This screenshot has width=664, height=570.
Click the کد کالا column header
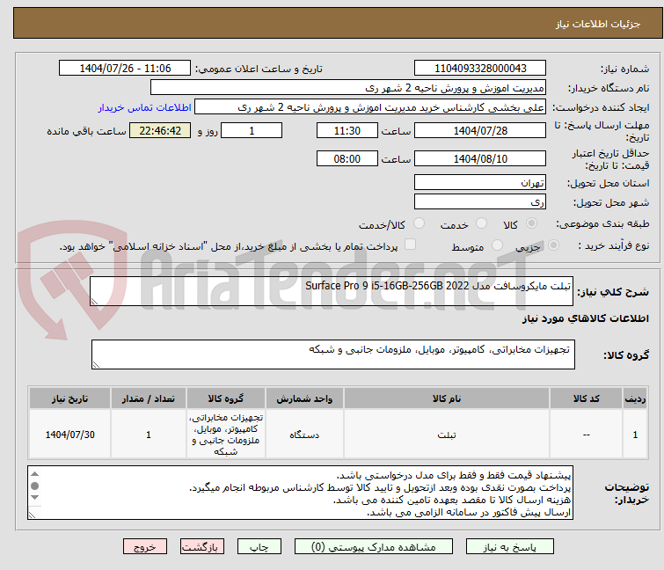click(x=586, y=398)
